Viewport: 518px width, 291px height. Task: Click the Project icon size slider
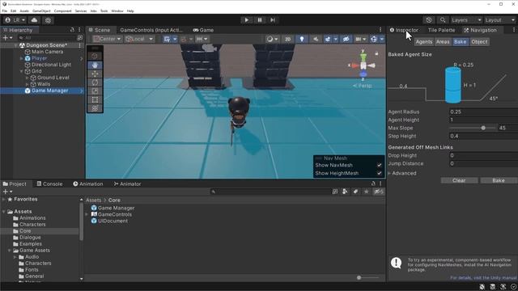click(359, 278)
